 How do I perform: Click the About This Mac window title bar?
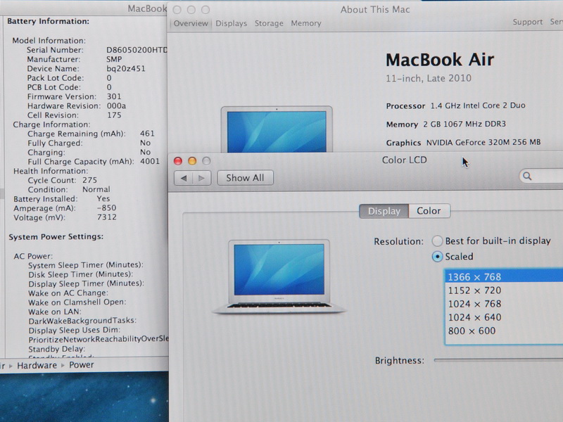tap(375, 10)
